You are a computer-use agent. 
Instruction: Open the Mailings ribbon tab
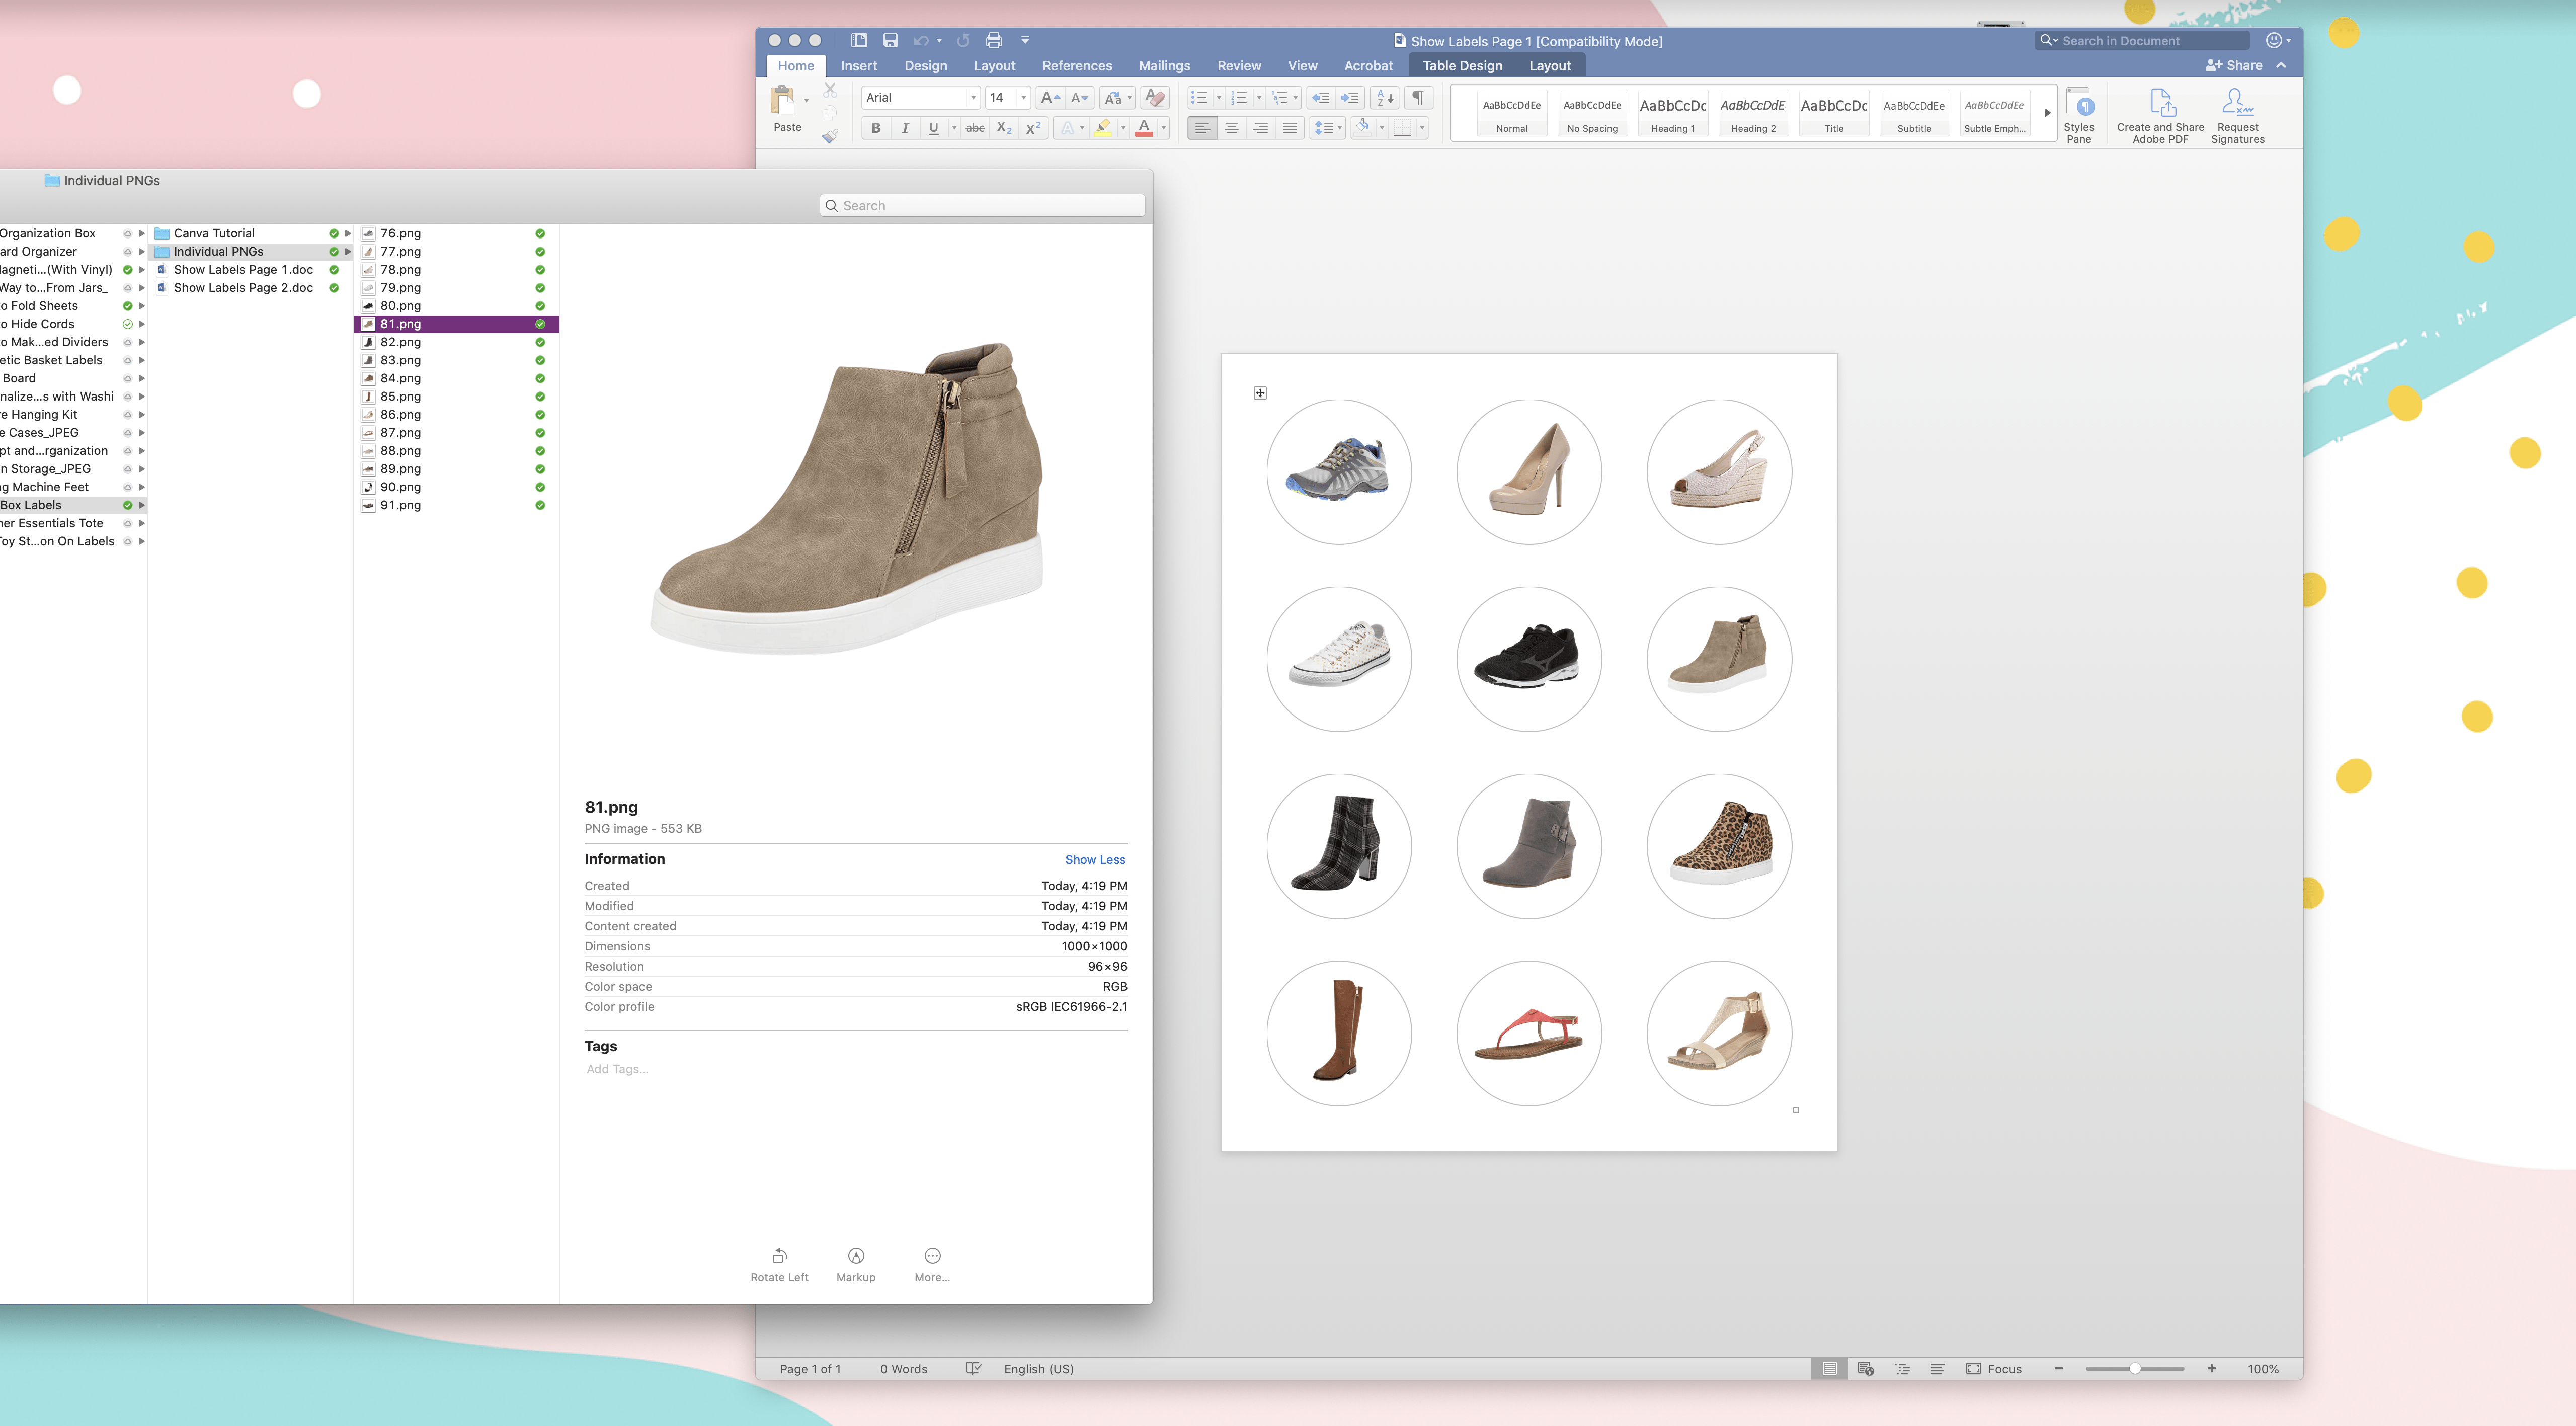[x=1164, y=66]
